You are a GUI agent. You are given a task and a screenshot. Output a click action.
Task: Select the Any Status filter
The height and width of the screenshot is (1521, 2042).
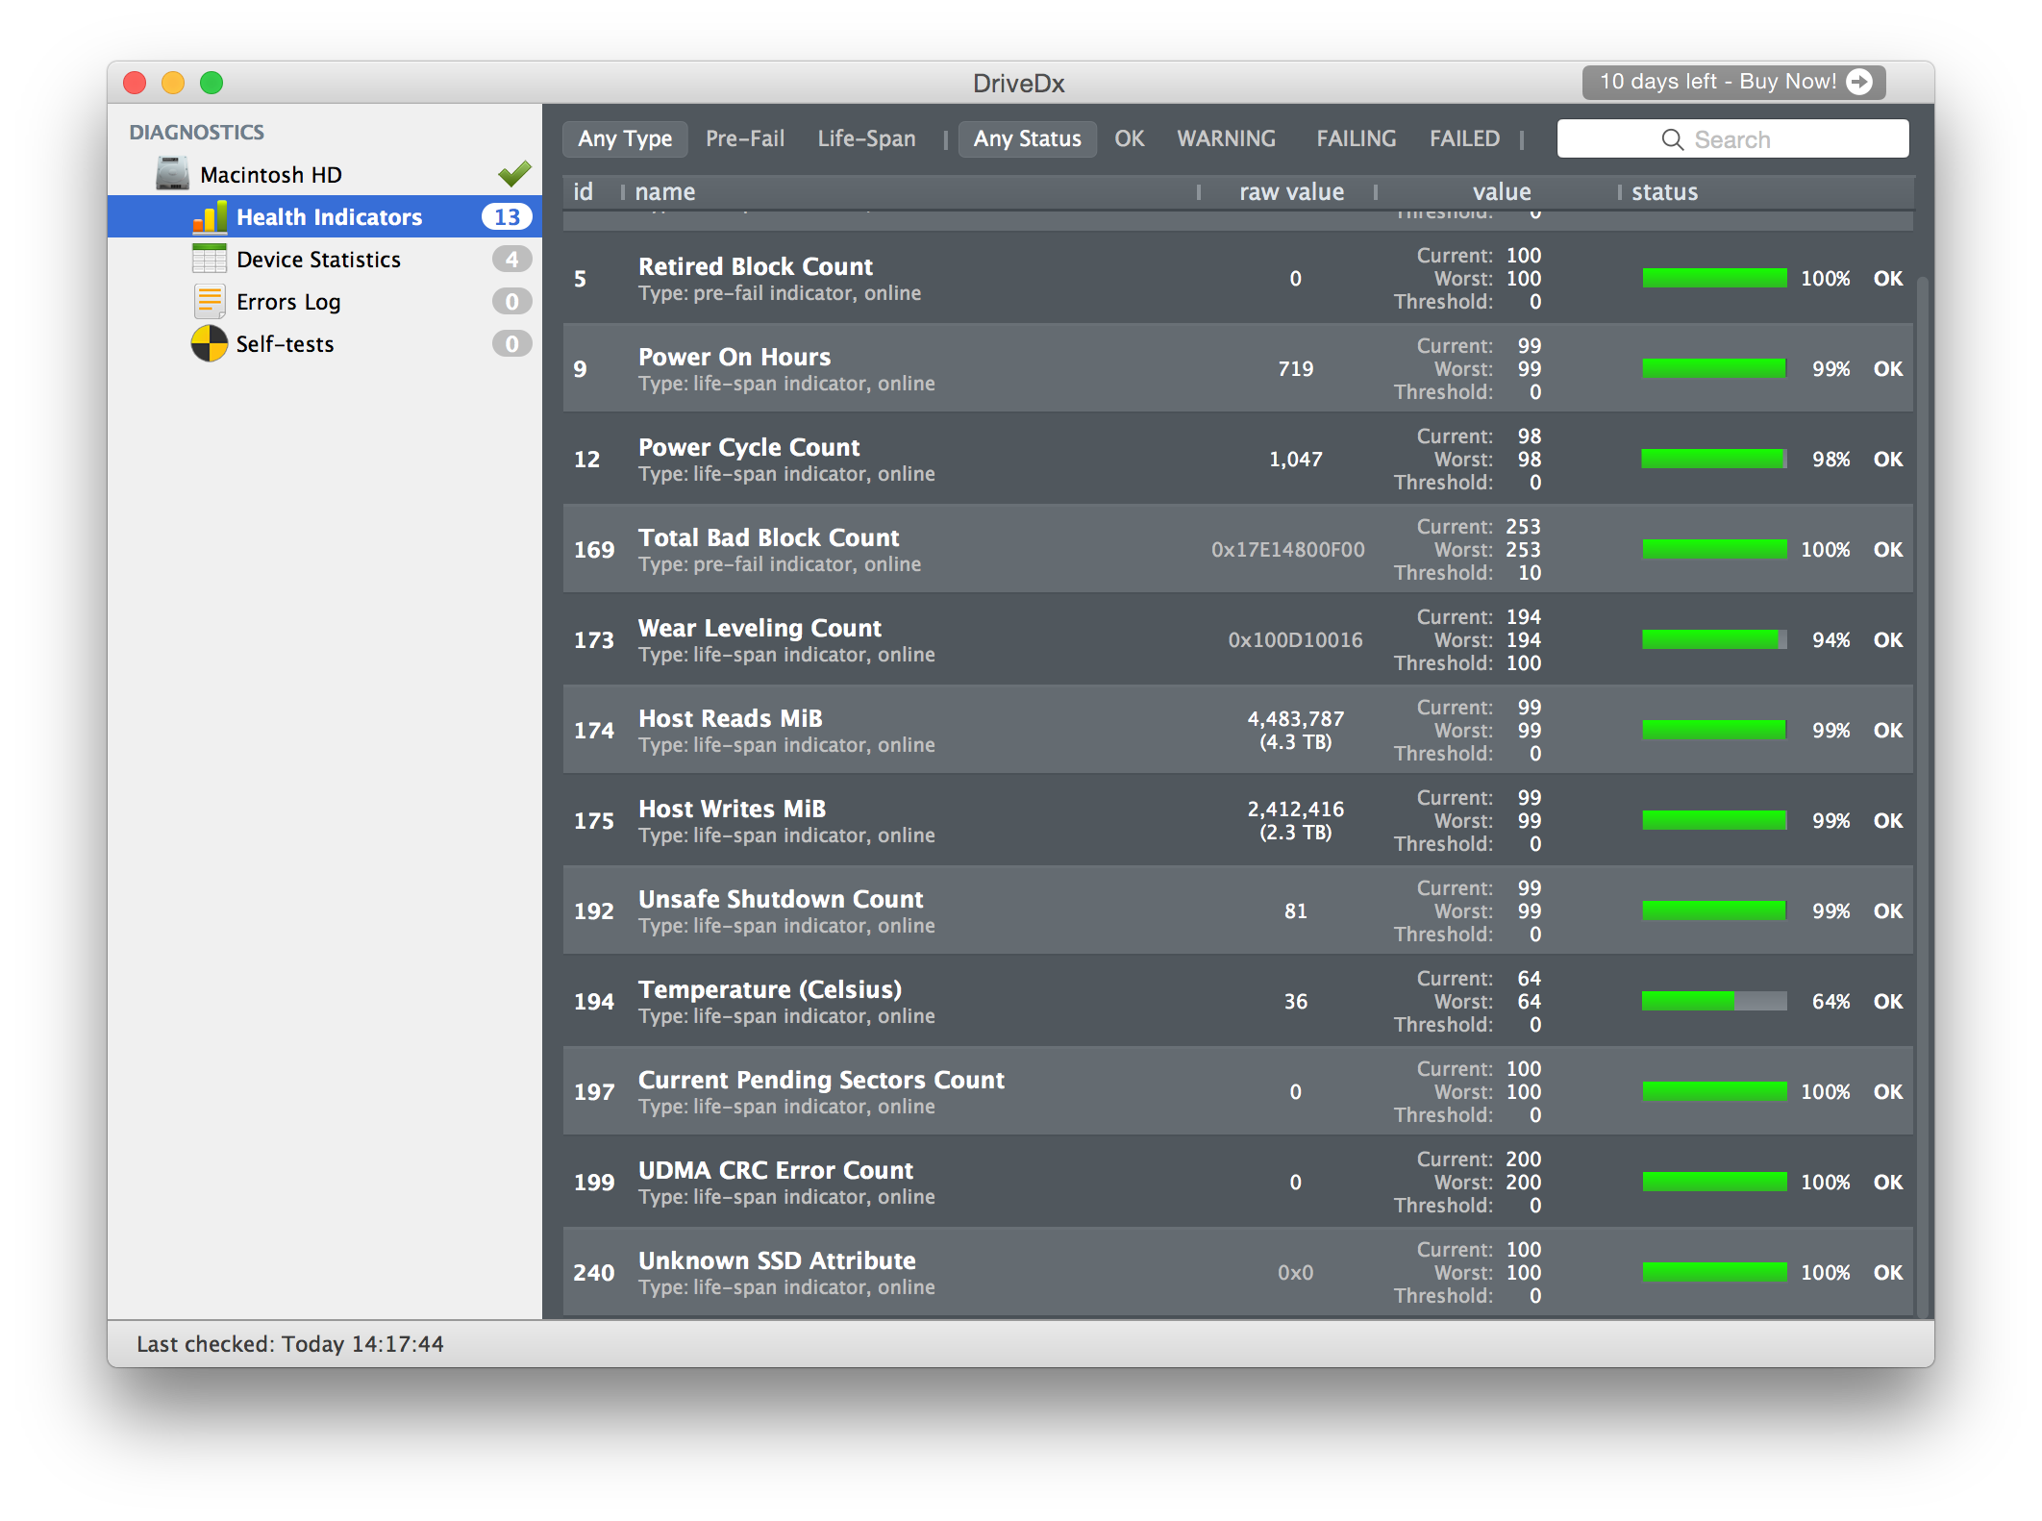point(1027,139)
